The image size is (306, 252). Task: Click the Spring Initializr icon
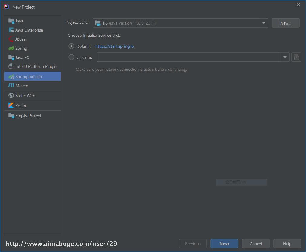pyautogui.click(x=11, y=77)
